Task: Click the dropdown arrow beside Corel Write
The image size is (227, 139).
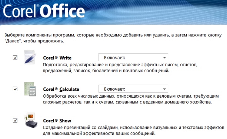Action: 164,58
